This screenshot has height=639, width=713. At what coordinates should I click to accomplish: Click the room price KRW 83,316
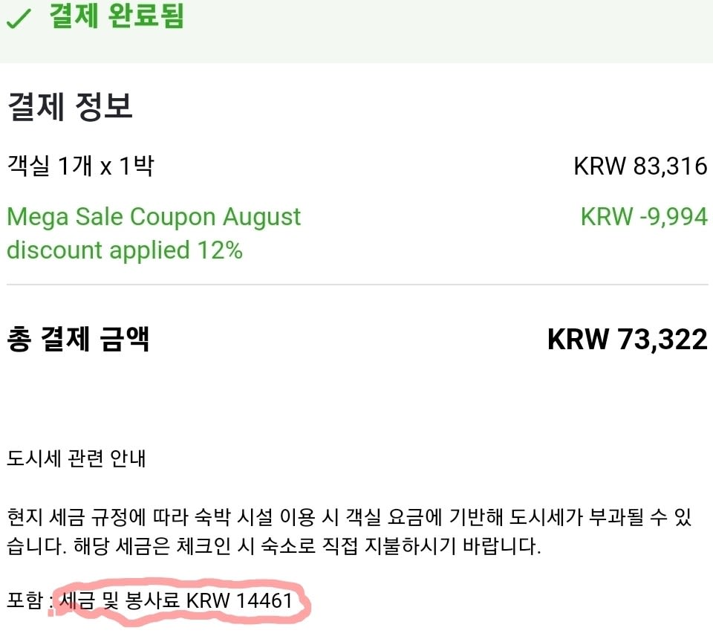640,166
